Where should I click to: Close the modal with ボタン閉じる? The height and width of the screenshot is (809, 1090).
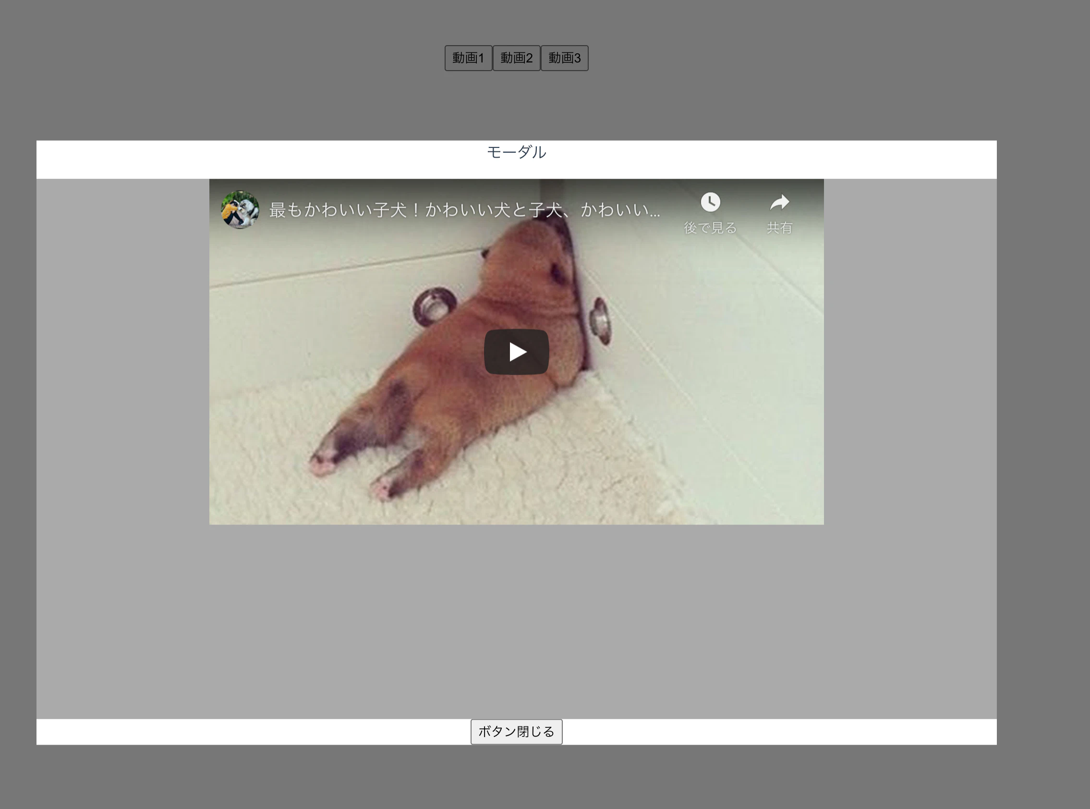516,732
